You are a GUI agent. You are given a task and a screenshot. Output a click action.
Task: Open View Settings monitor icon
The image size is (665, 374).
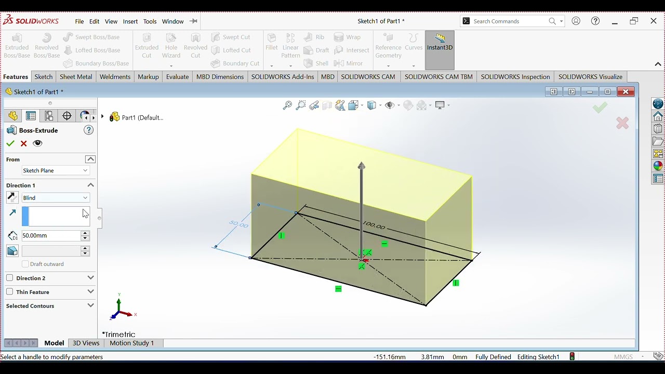440,105
